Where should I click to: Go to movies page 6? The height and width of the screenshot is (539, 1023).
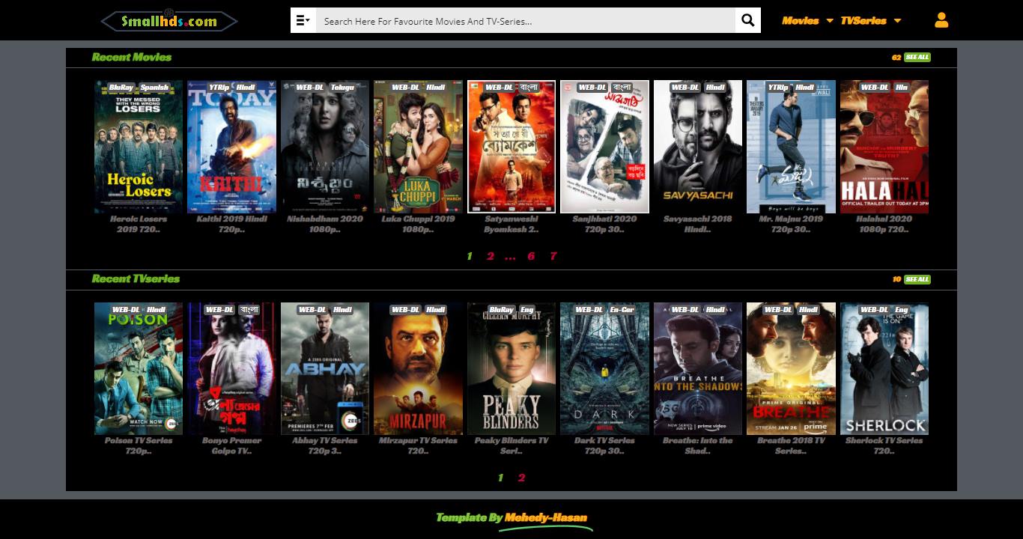click(x=531, y=256)
